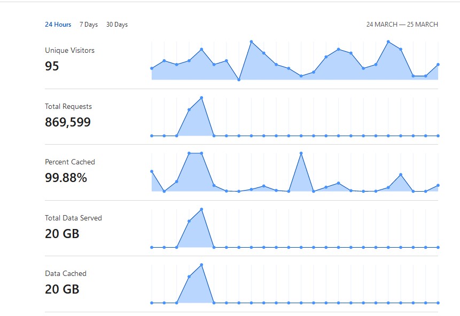Select the highest point in Data Cached chart

[201, 265]
